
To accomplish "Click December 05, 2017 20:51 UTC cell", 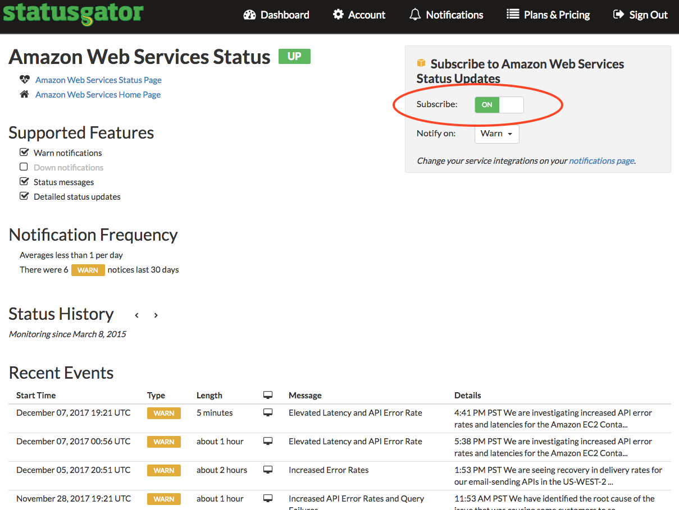I will pos(74,470).
